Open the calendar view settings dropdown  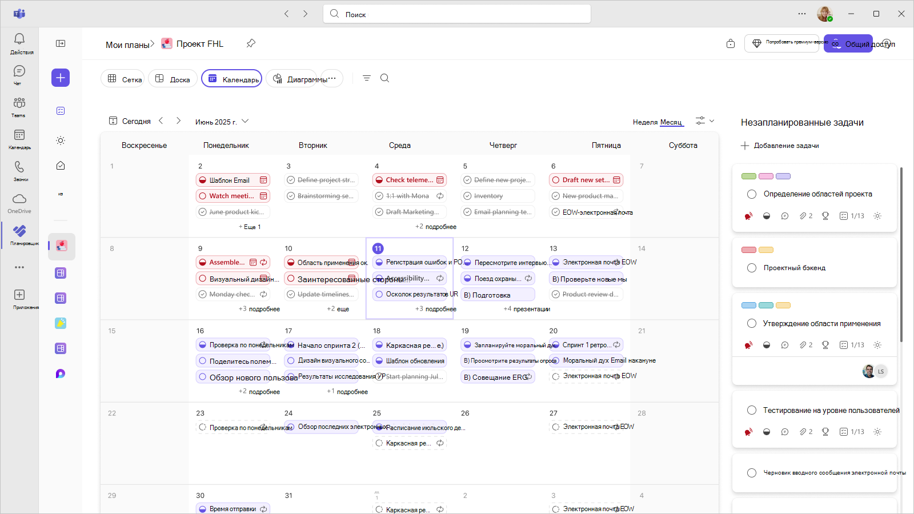[705, 121]
